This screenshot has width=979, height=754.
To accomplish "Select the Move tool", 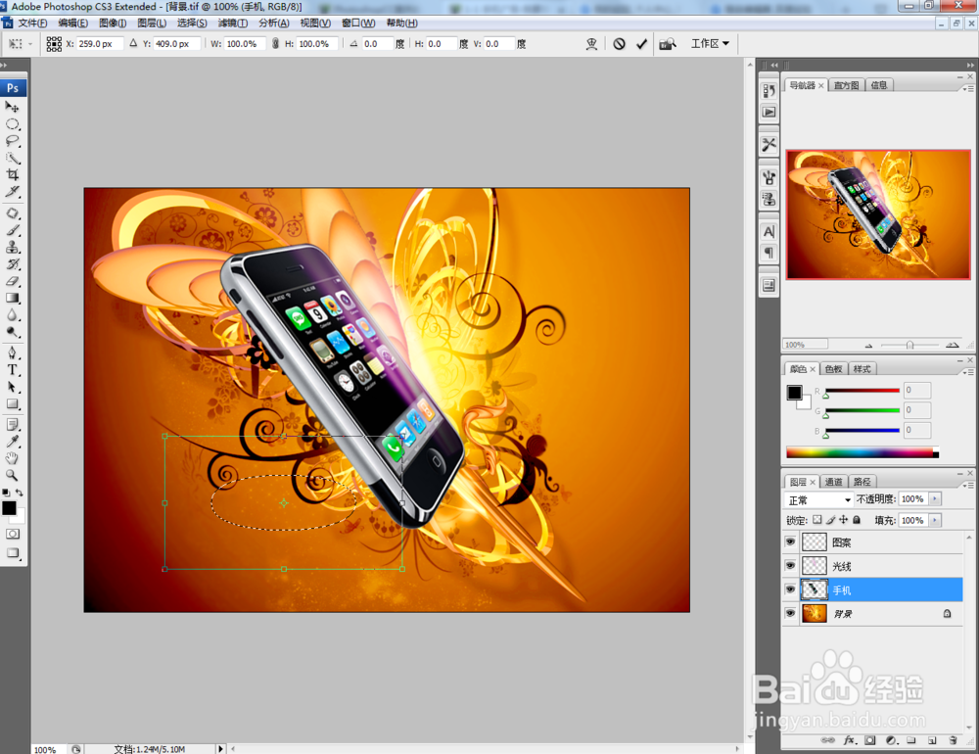I will (12, 107).
